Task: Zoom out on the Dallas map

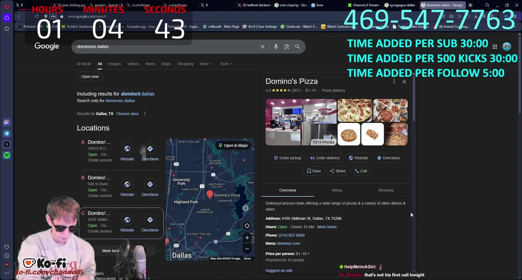Action: click(247, 249)
